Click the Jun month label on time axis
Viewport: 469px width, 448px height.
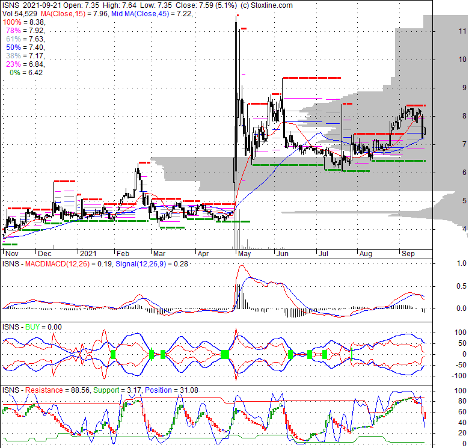pos(283,254)
